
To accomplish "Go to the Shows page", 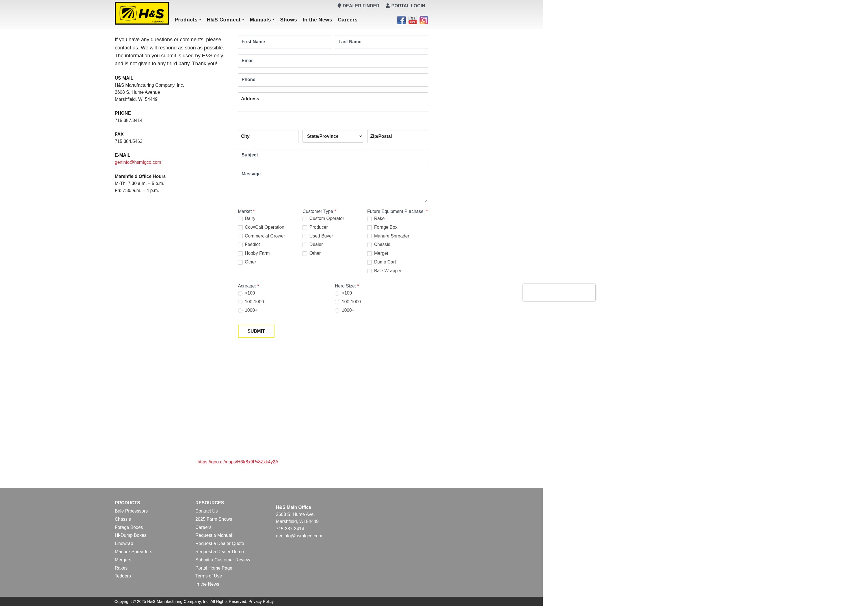I will click(288, 20).
